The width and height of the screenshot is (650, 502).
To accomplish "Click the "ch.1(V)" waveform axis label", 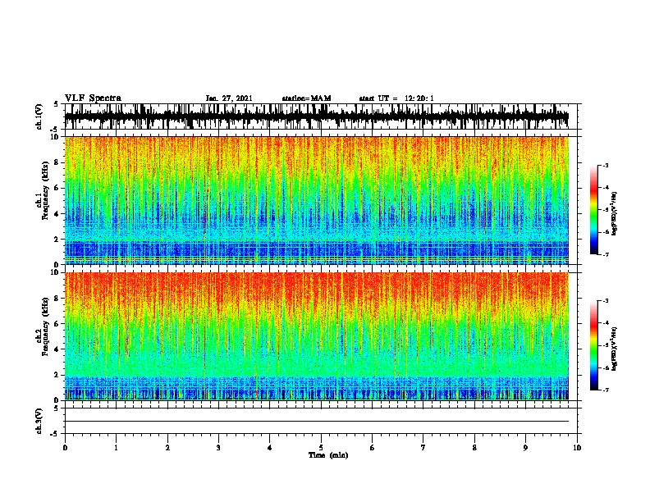I will [39, 116].
